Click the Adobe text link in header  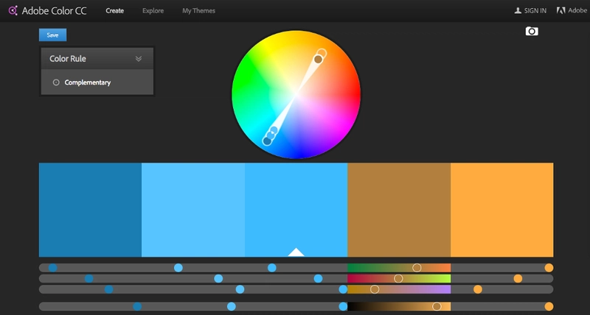[x=577, y=10]
